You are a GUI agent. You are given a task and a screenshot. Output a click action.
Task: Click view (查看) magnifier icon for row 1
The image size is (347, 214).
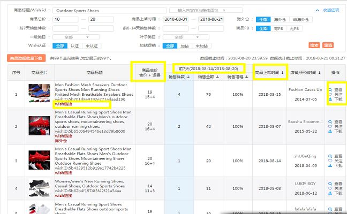click(330, 90)
